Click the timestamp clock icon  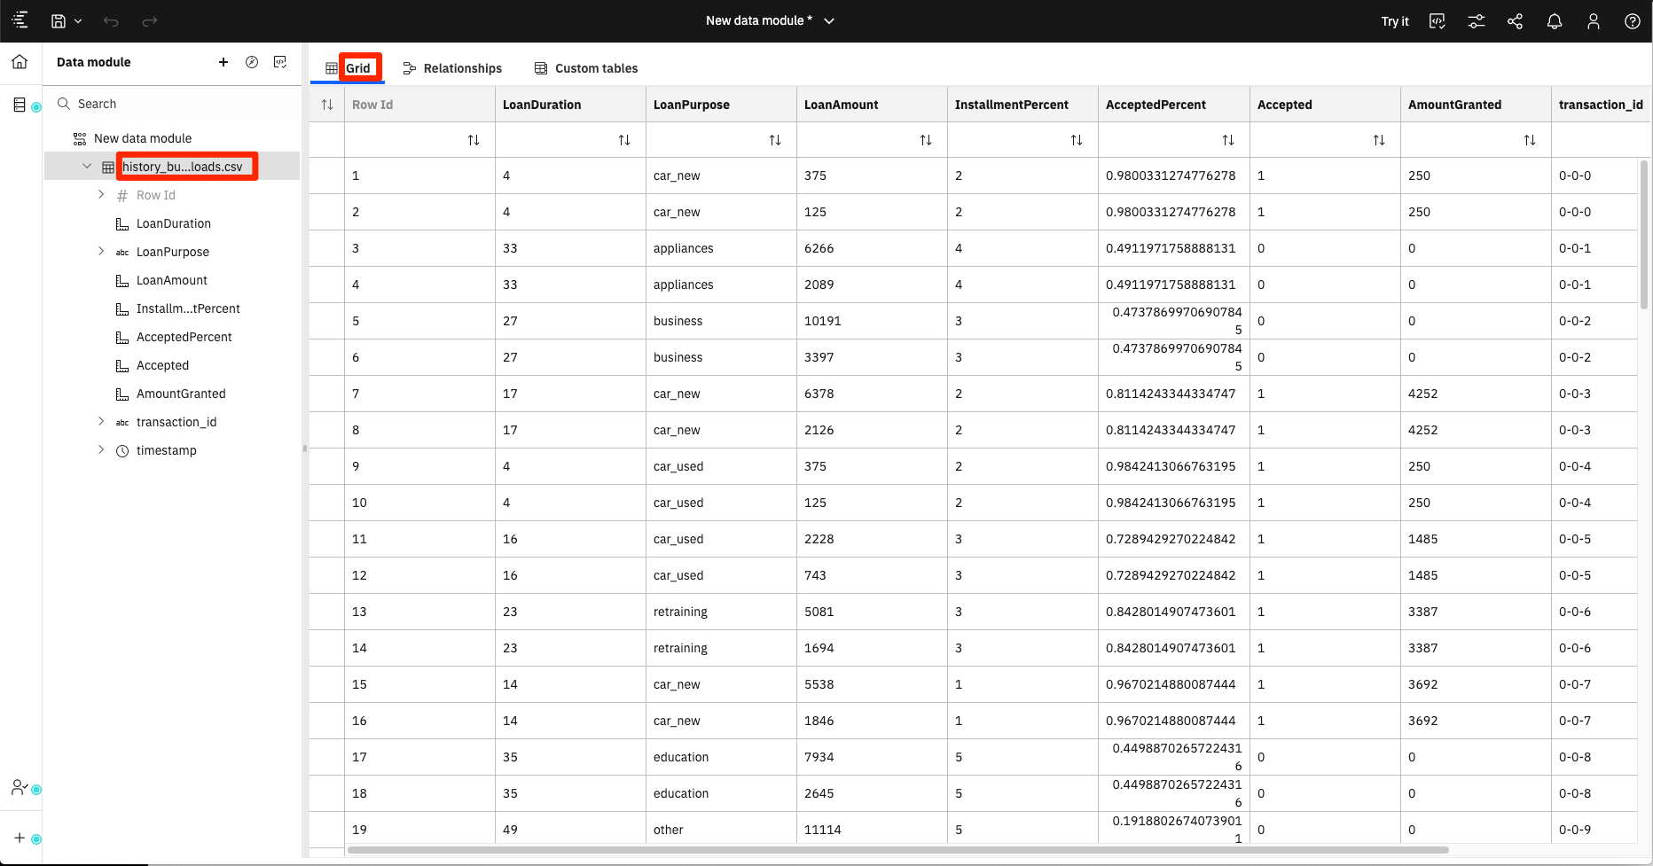pos(122,451)
